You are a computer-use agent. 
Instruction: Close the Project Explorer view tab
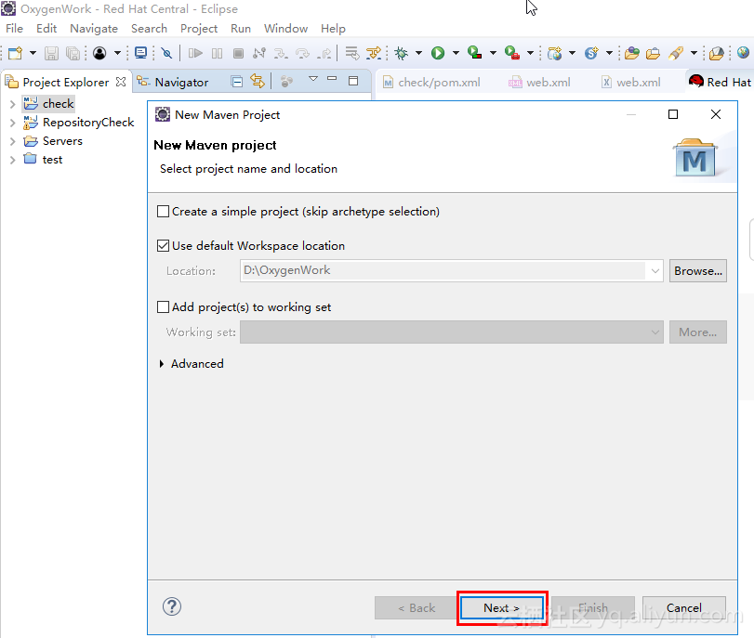point(121,82)
